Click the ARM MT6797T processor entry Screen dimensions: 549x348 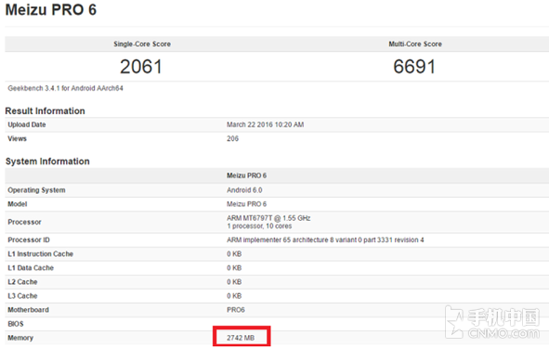tap(268, 222)
